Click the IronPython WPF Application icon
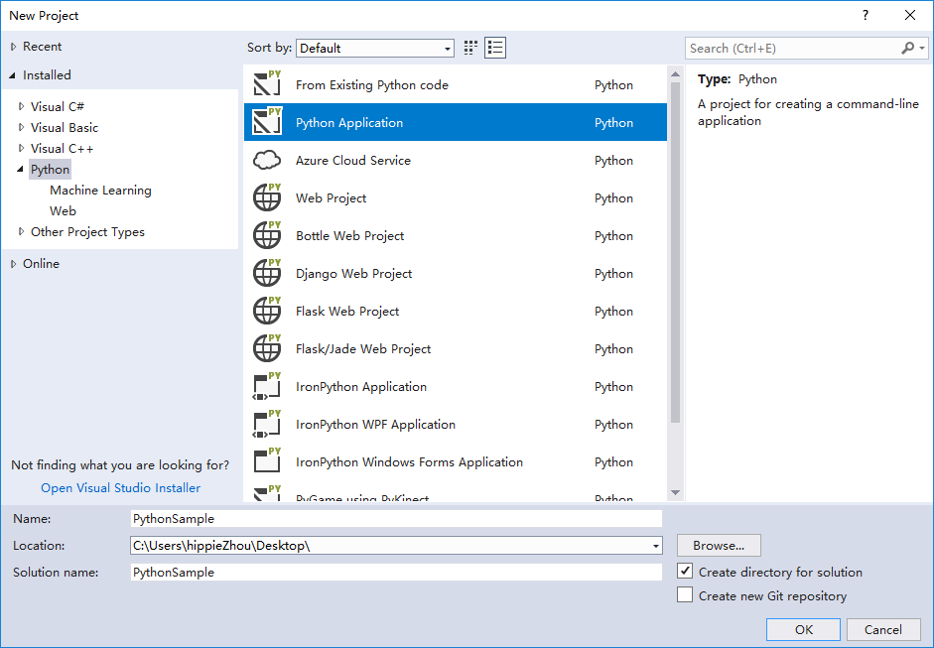 [267, 424]
